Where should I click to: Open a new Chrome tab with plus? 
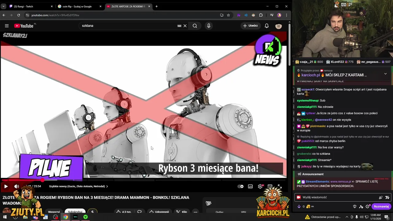click(x=157, y=6)
